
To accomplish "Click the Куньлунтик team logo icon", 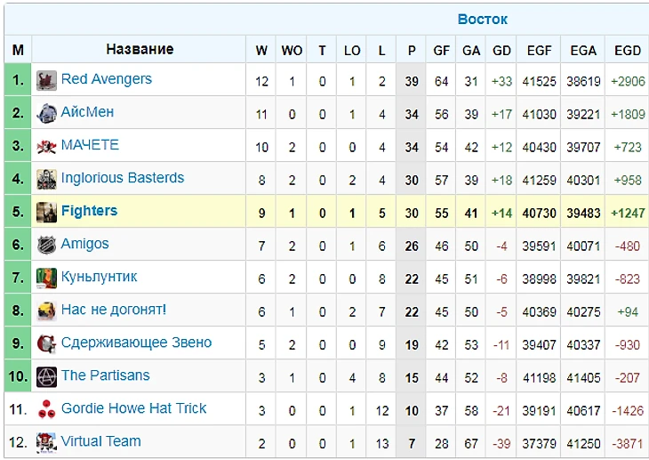I will pos(47,278).
